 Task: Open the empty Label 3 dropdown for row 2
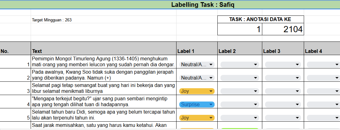tap(283, 78)
